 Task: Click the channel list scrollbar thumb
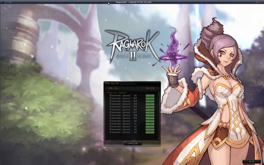coord(158,95)
